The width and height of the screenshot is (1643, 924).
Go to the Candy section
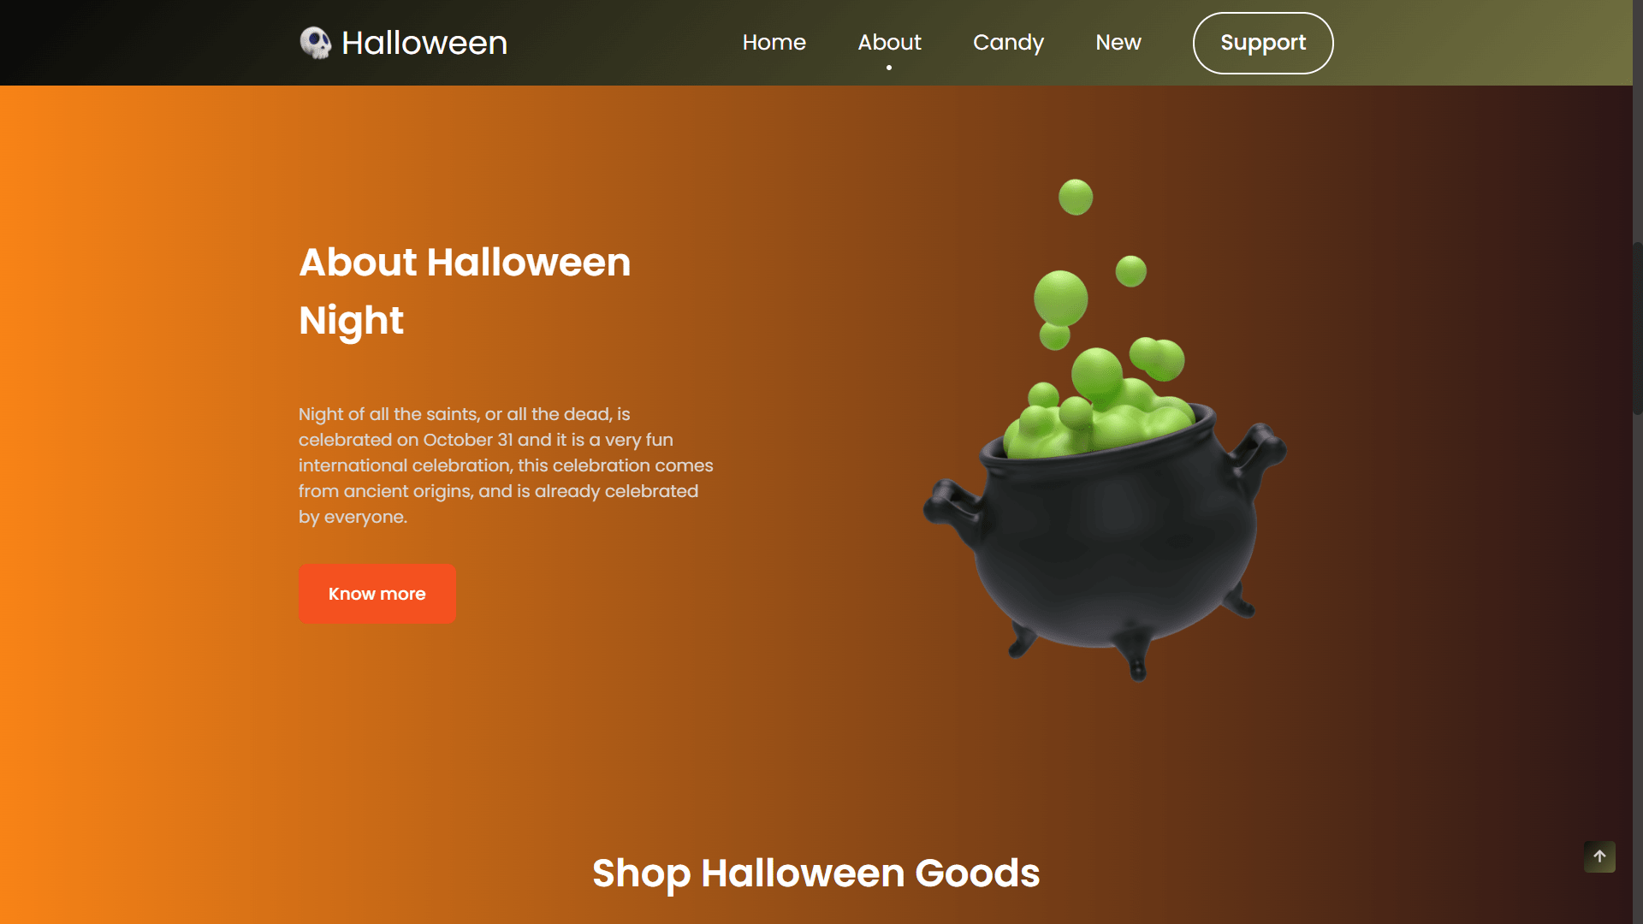tap(1008, 43)
